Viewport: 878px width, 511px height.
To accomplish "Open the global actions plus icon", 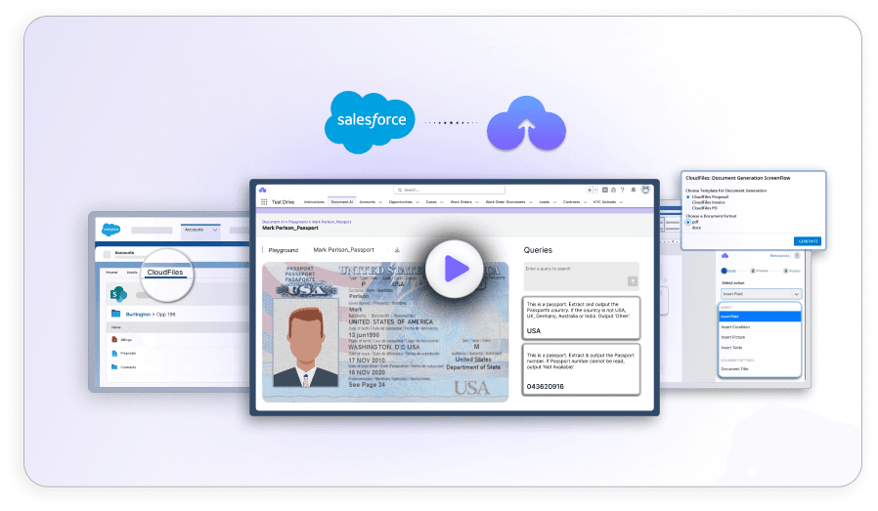I will tap(605, 191).
